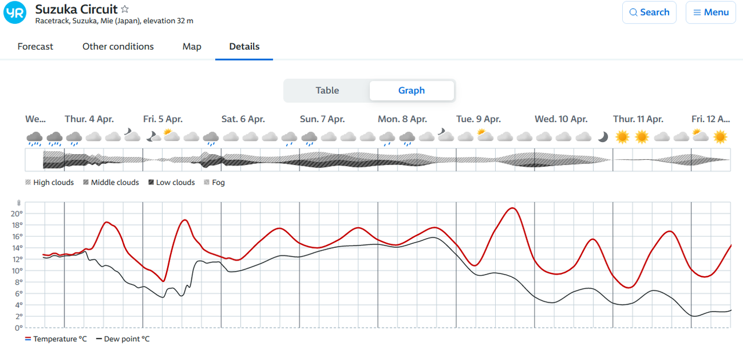Click the red temperature peak on Tue. 9 Apr.

512,208
